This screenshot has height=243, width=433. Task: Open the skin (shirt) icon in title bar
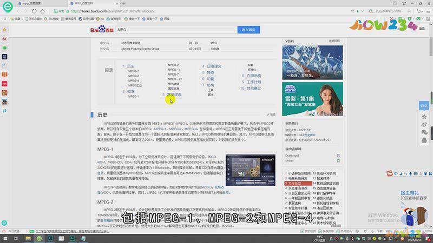coord(404,4)
